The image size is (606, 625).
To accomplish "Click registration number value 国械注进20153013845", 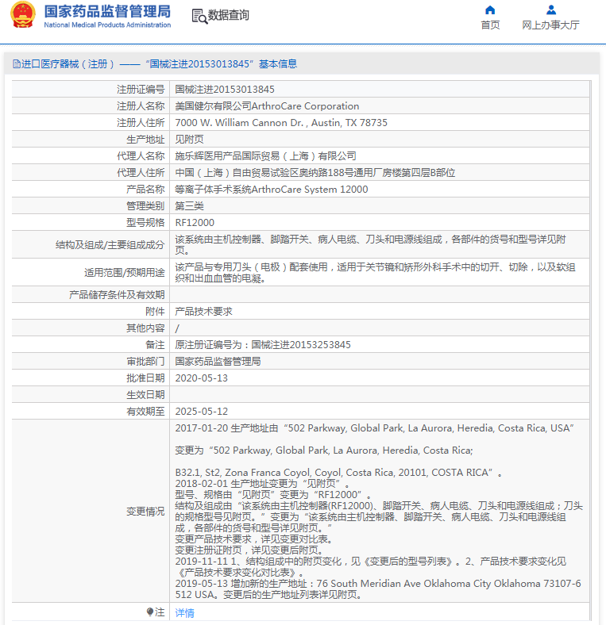I will [x=225, y=90].
